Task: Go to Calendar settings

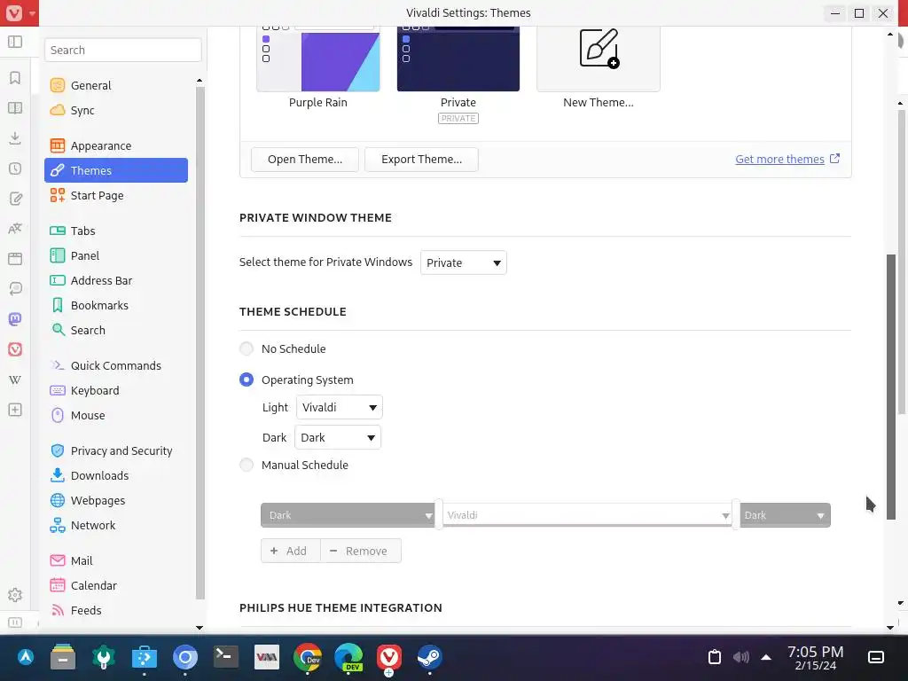Action: click(x=116, y=585)
